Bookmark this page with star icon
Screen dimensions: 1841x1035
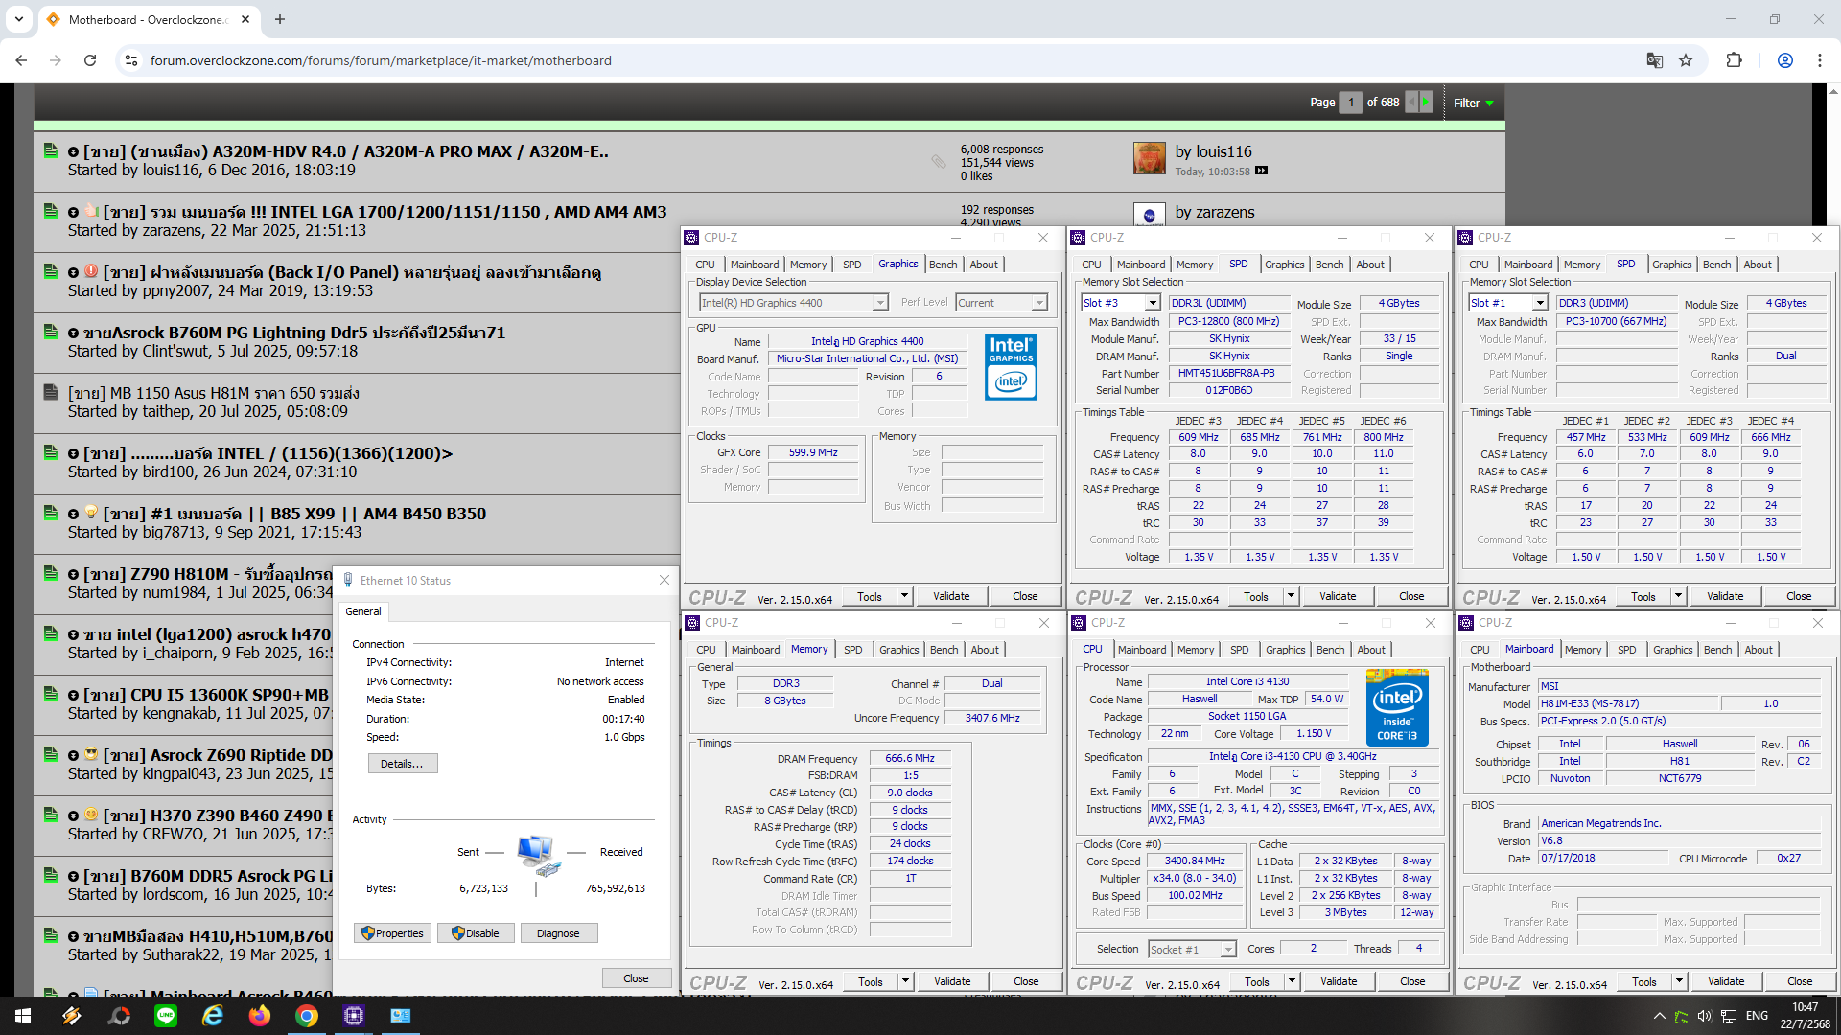click(x=1686, y=60)
